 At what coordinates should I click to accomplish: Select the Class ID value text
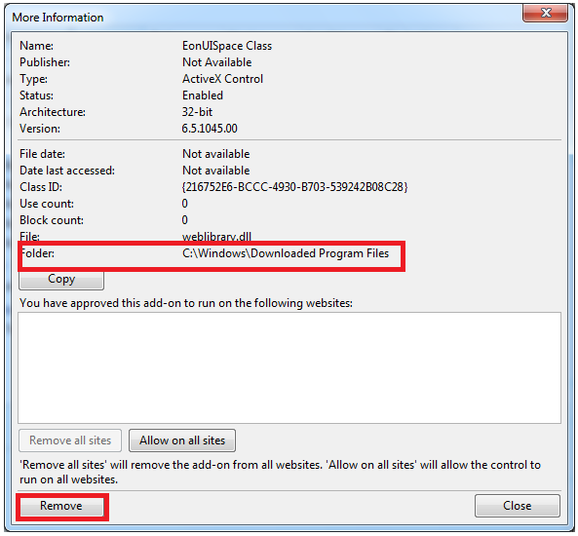(294, 187)
